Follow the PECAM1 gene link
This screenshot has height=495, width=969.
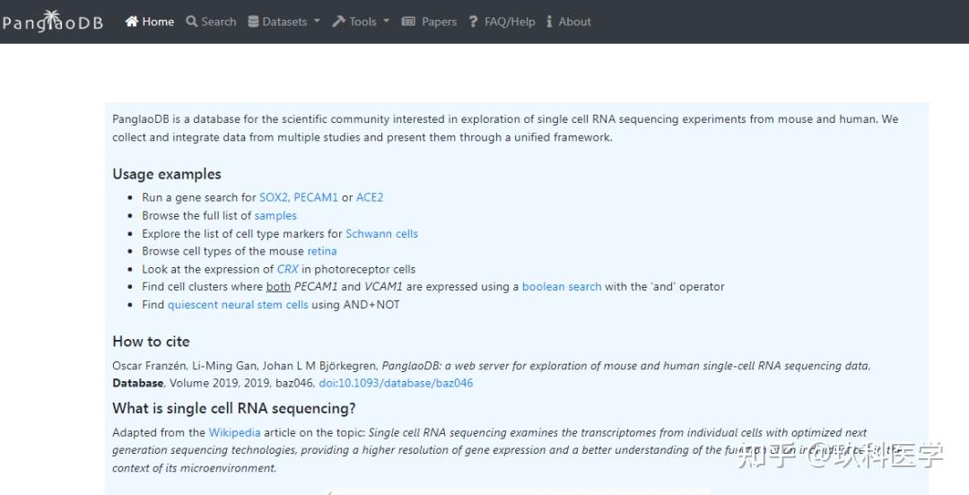point(315,197)
